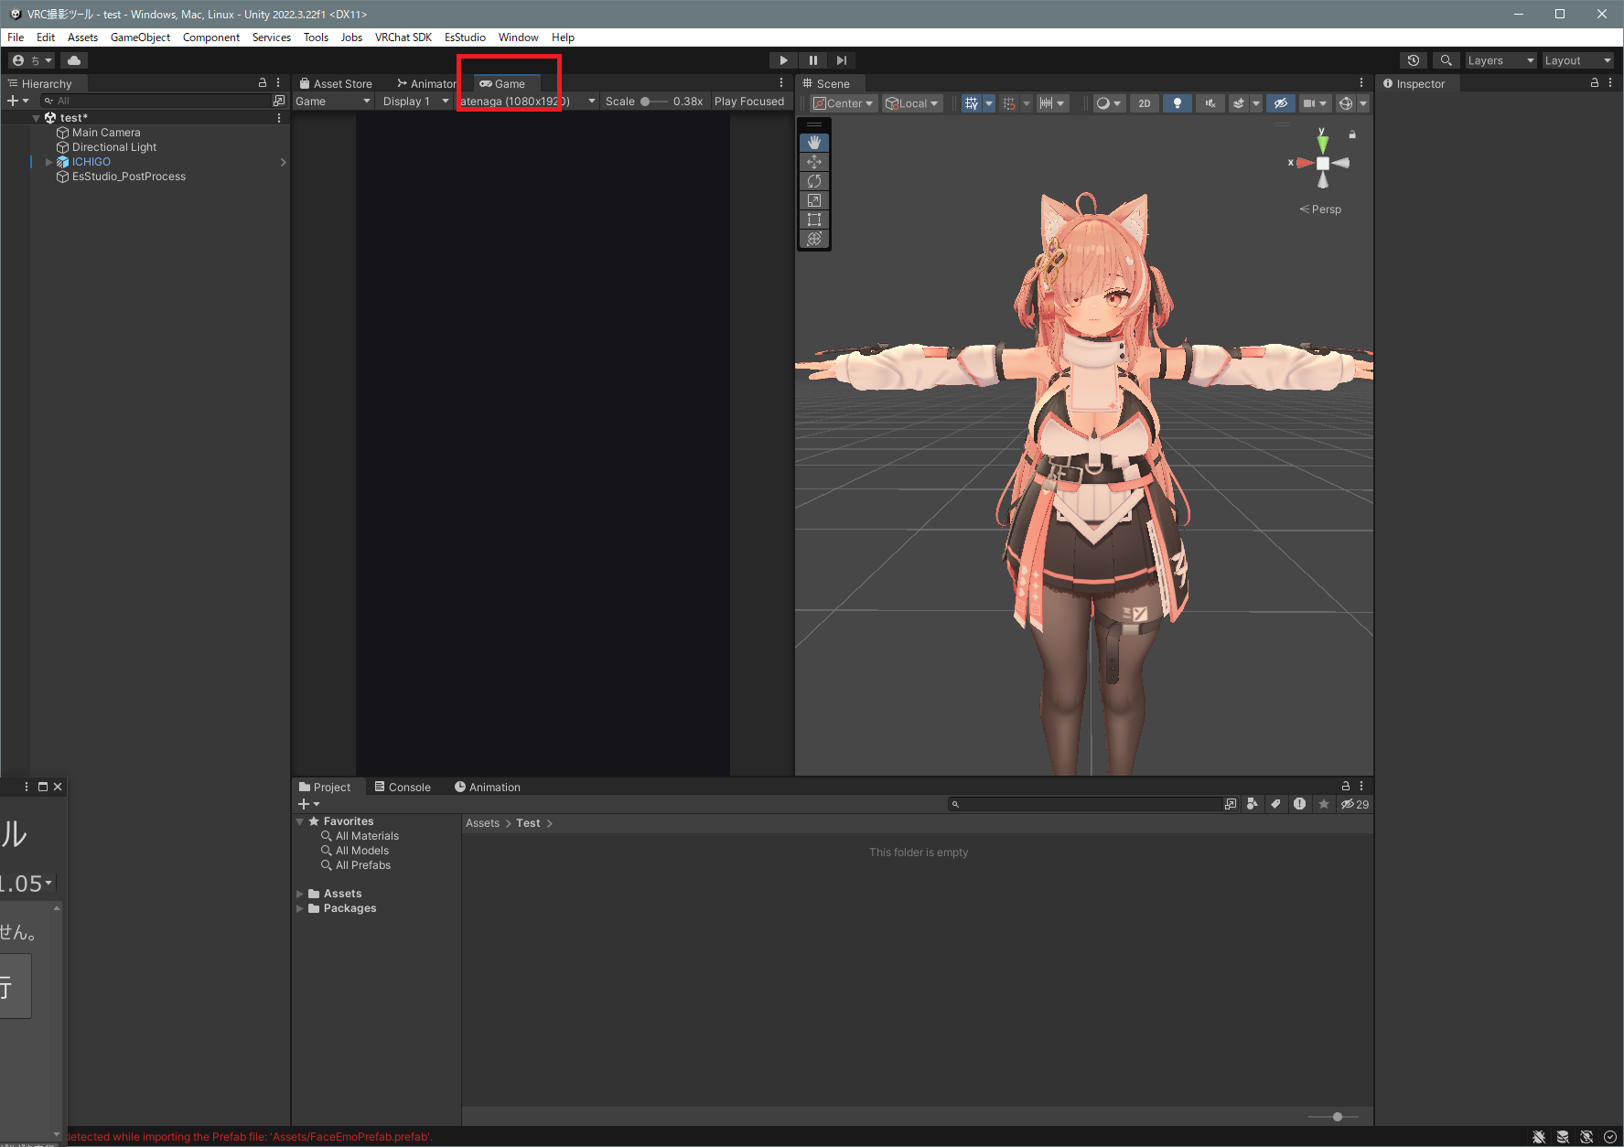The height and width of the screenshot is (1147, 1624).
Task: Open the VRChat SDK menu
Action: coord(403,38)
